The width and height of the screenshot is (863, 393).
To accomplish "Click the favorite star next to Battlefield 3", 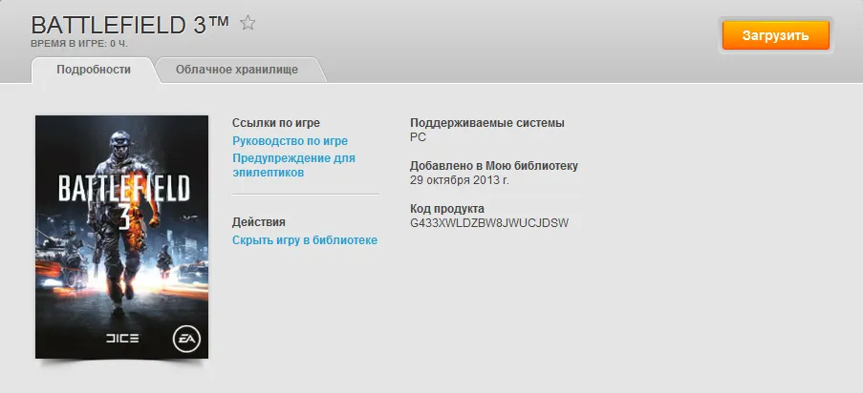I will (x=248, y=23).
